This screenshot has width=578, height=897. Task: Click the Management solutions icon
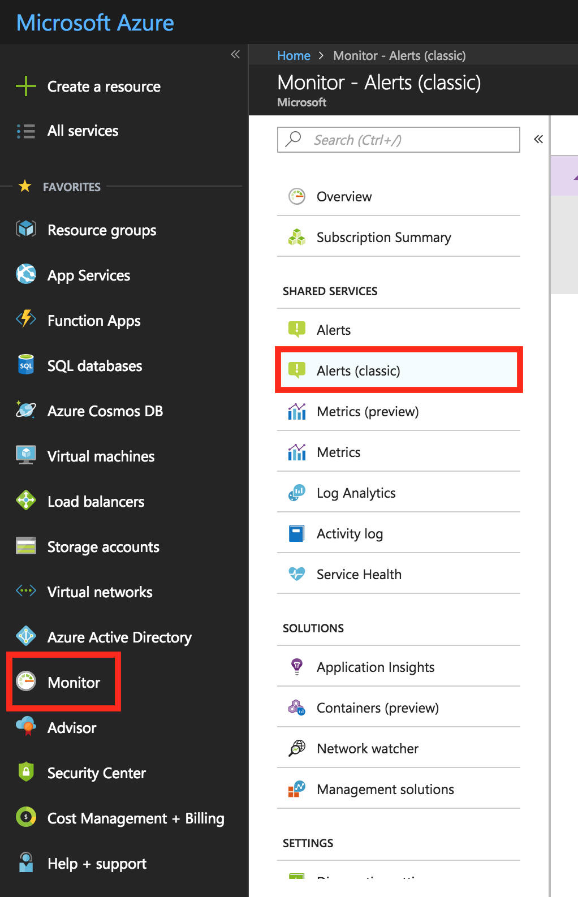[297, 789]
